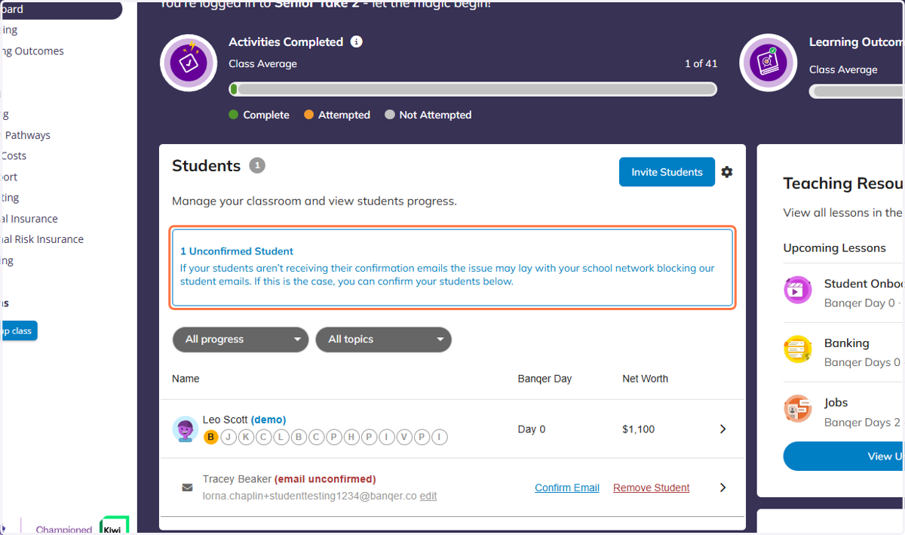Click the Attempted legend label

344,115
